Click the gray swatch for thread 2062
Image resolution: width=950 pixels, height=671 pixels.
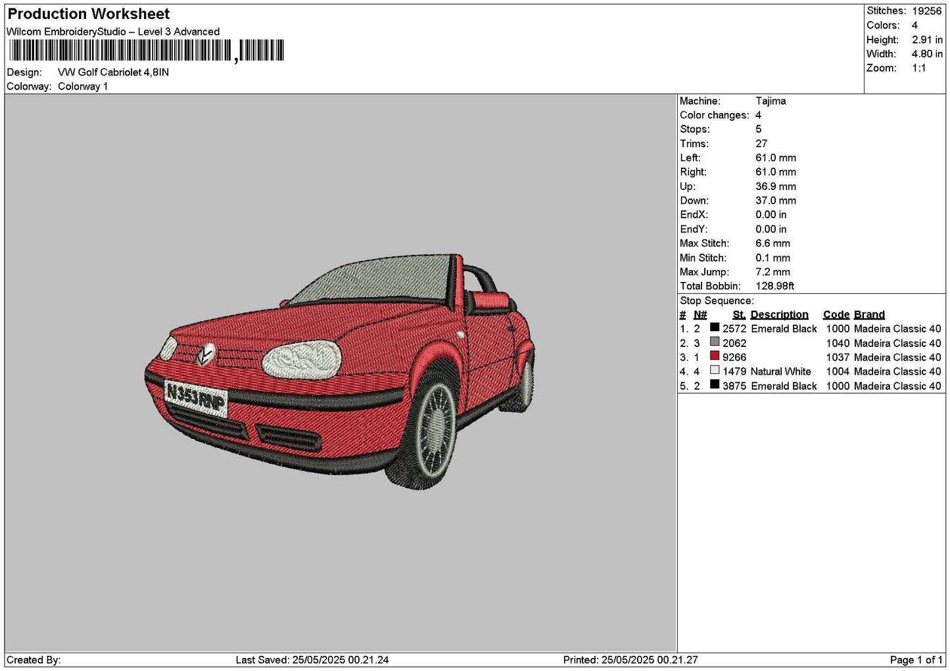[715, 342]
